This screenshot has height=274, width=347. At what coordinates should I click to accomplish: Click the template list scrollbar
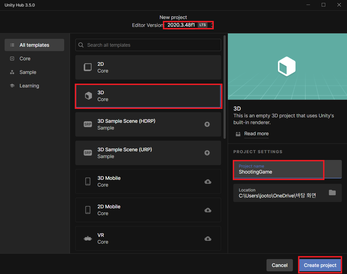click(x=225, y=87)
